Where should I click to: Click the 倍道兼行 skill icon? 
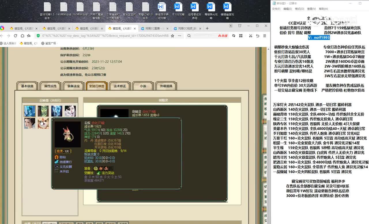tap(57, 162)
